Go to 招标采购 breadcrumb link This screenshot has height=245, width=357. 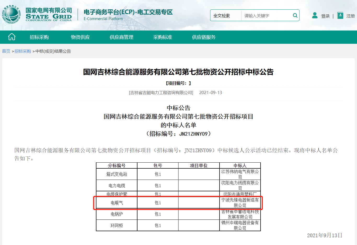point(23,51)
